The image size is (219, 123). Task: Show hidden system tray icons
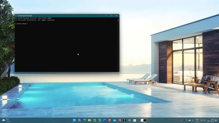(181, 120)
